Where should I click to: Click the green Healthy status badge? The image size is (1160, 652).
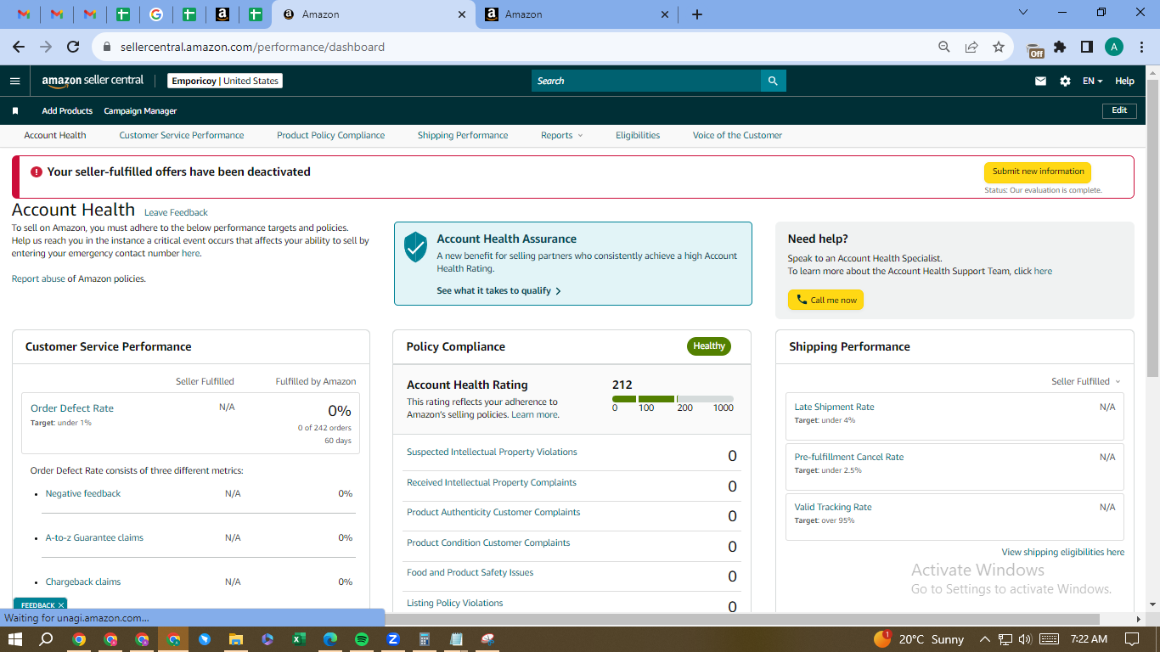[709, 346]
